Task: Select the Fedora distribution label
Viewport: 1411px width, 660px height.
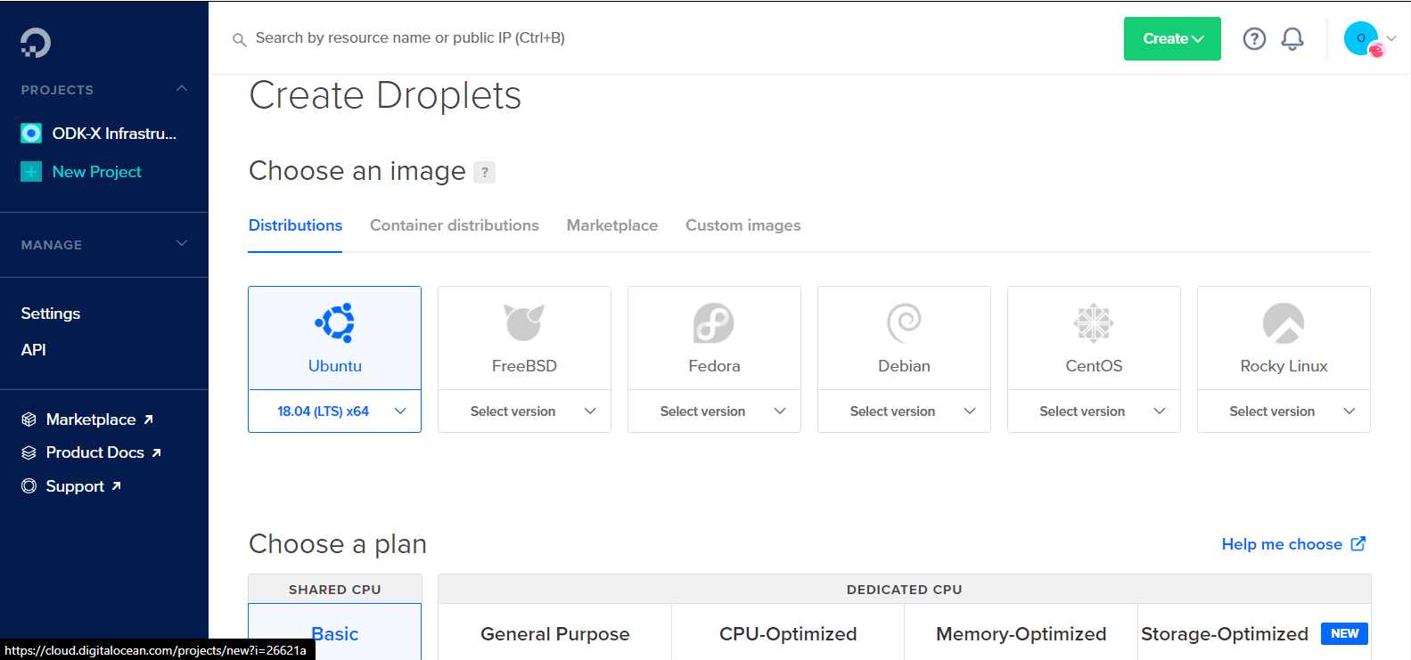Action: pos(714,366)
